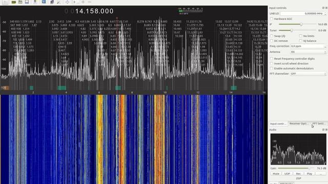Toggle the Swap I/Q checkbox

tap(272, 36)
